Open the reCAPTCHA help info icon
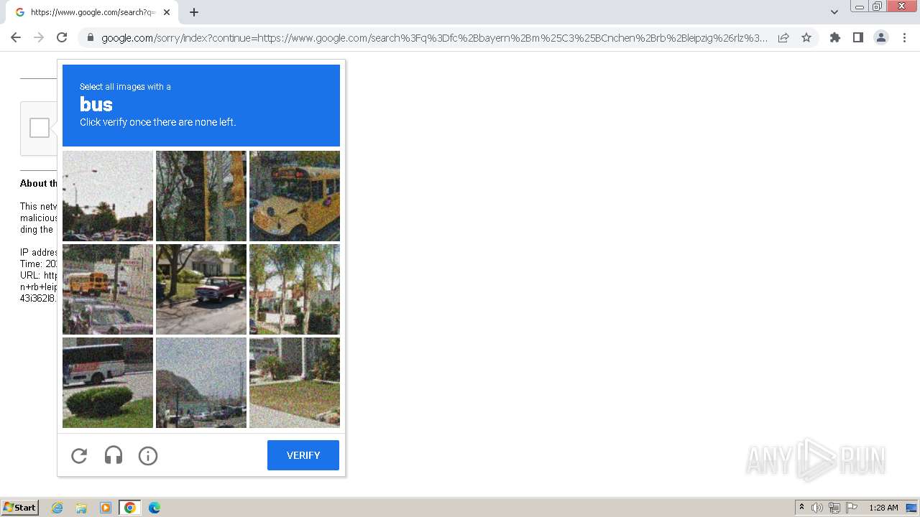Image resolution: width=920 pixels, height=517 pixels. point(148,455)
